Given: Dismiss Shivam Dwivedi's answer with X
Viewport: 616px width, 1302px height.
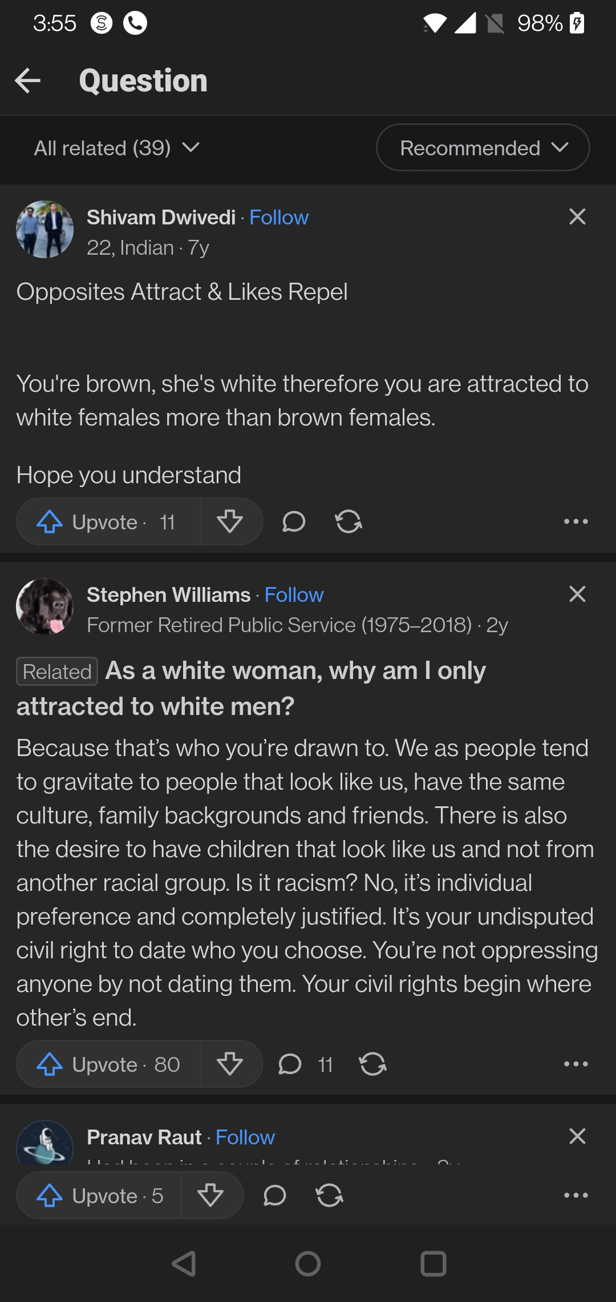Looking at the screenshot, I should coord(577,216).
